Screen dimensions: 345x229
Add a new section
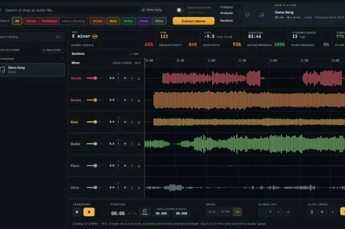[x=134, y=54]
